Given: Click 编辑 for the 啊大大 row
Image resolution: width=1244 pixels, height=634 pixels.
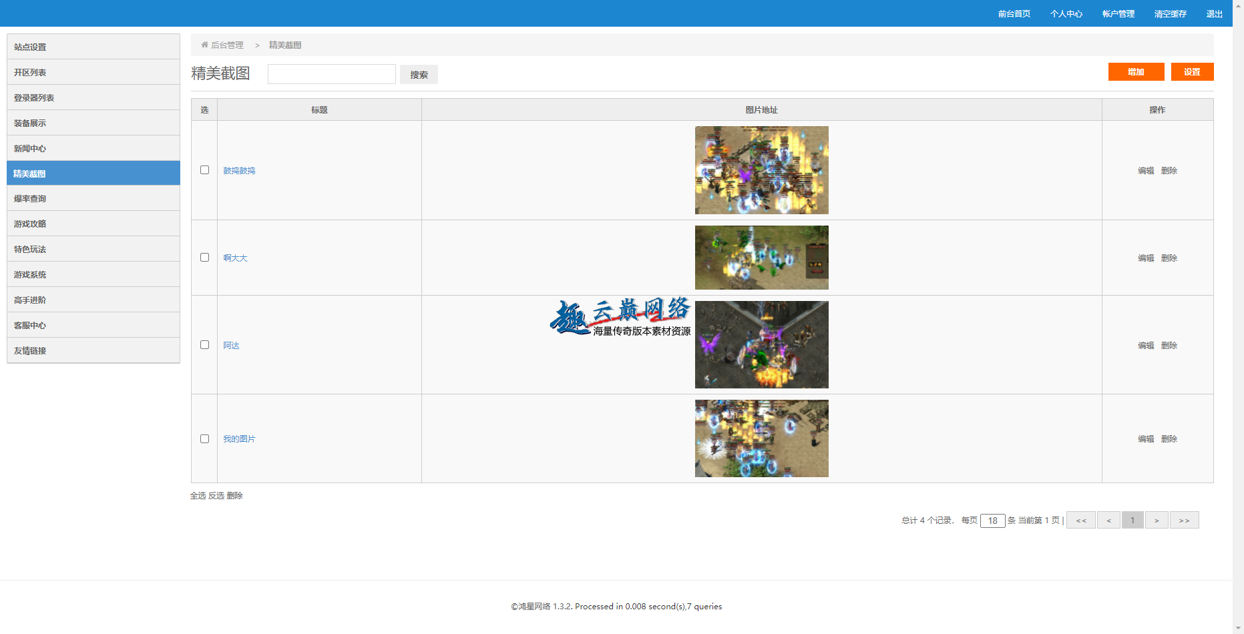Looking at the screenshot, I should [1146, 258].
